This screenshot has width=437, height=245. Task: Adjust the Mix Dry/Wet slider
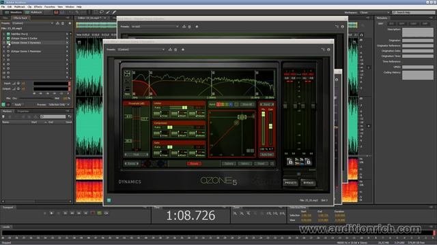click(x=36, y=98)
